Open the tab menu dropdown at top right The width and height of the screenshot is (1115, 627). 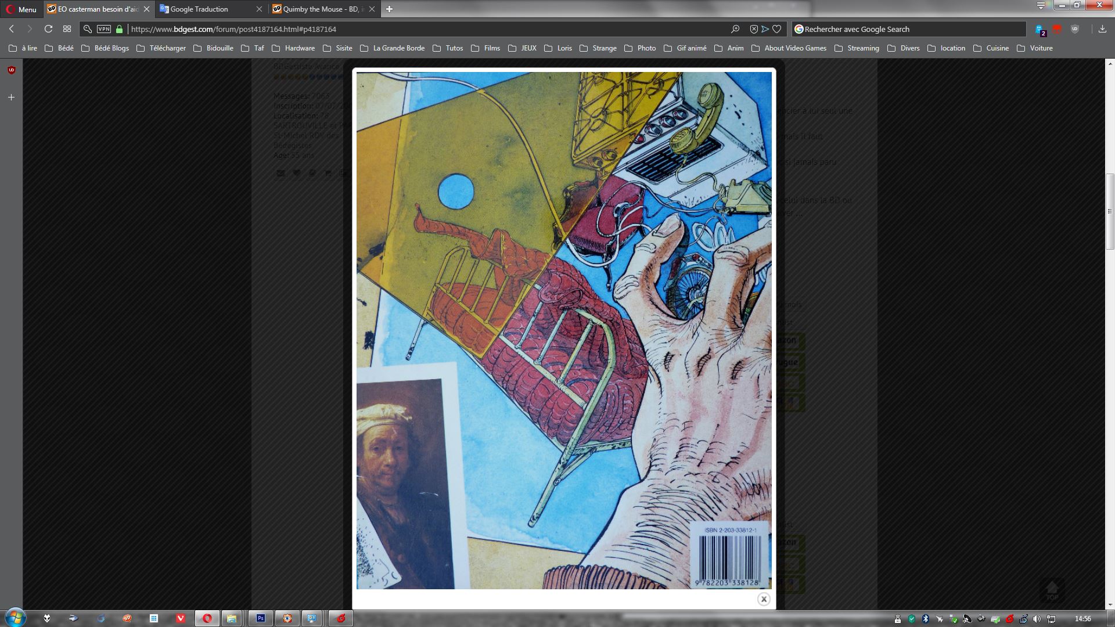[1041, 6]
